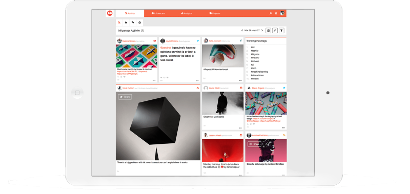Viewport: 410px width, 194px height.
Task: Open the calendar date picker button
Action: click(x=268, y=31)
